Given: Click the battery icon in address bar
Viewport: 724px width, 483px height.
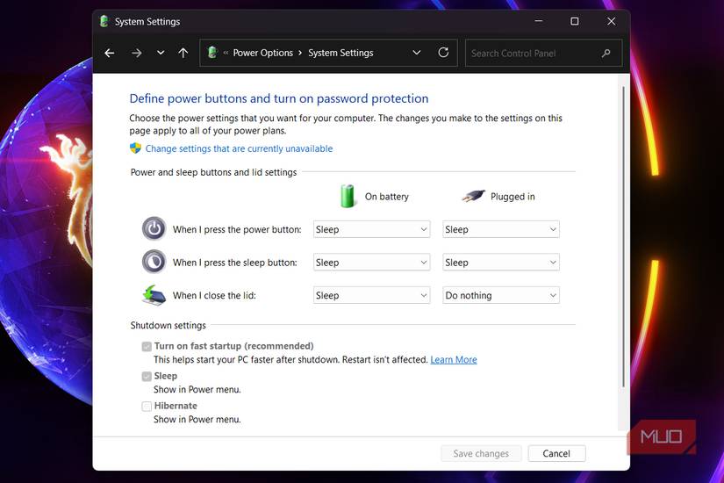Looking at the screenshot, I should (x=212, y=52).
